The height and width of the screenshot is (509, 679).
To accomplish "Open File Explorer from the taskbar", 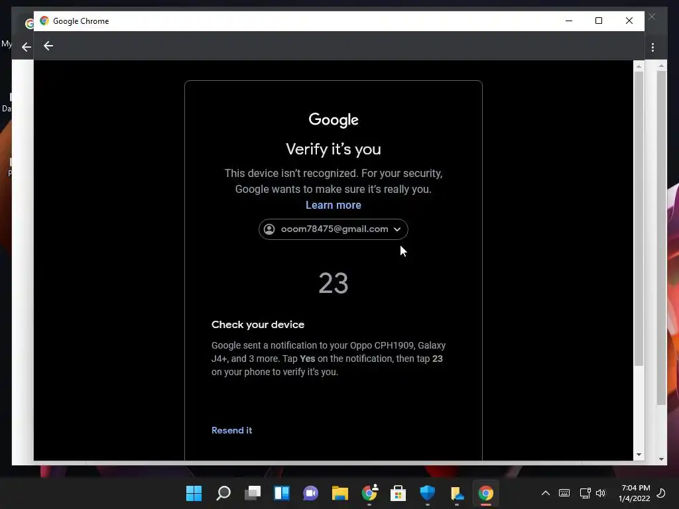I will point(340,493).
